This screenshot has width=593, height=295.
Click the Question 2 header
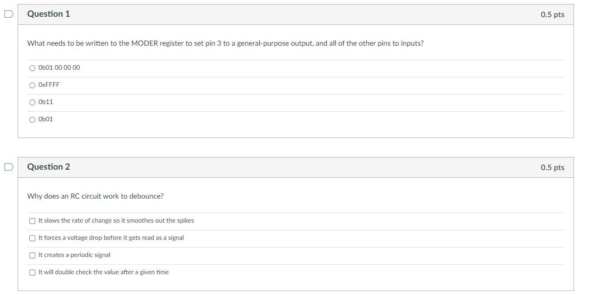(49, 167)
